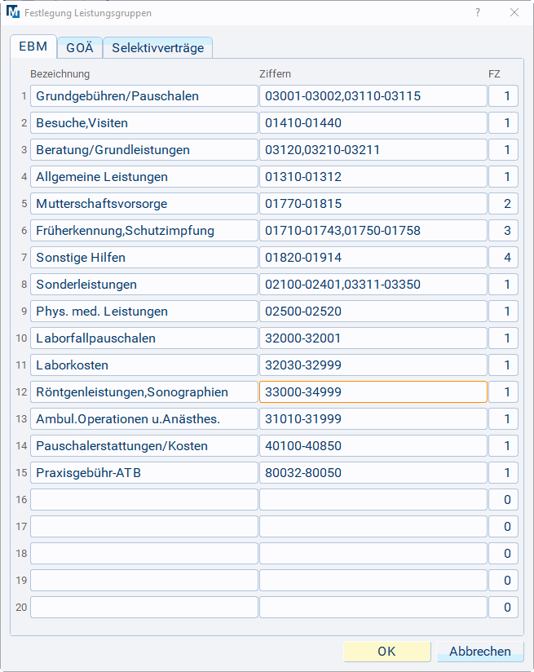Focus the empty Bezeichnung field in row 16

click(x=143, y=500)
